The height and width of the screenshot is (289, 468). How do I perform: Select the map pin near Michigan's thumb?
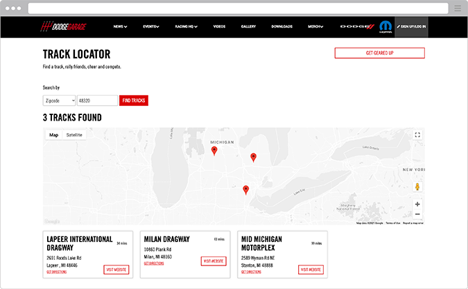click(x=253, y=157)
